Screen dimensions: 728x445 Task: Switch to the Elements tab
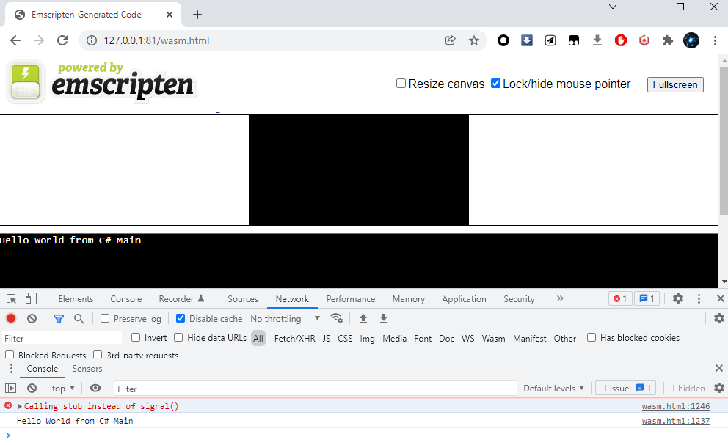point(76,299)
